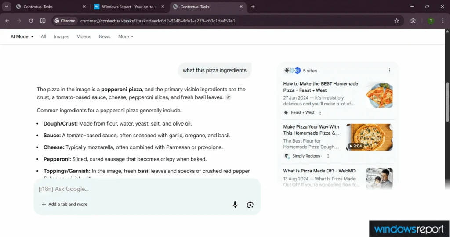Toggle the Chrome side panel icon

click(43, 21)
